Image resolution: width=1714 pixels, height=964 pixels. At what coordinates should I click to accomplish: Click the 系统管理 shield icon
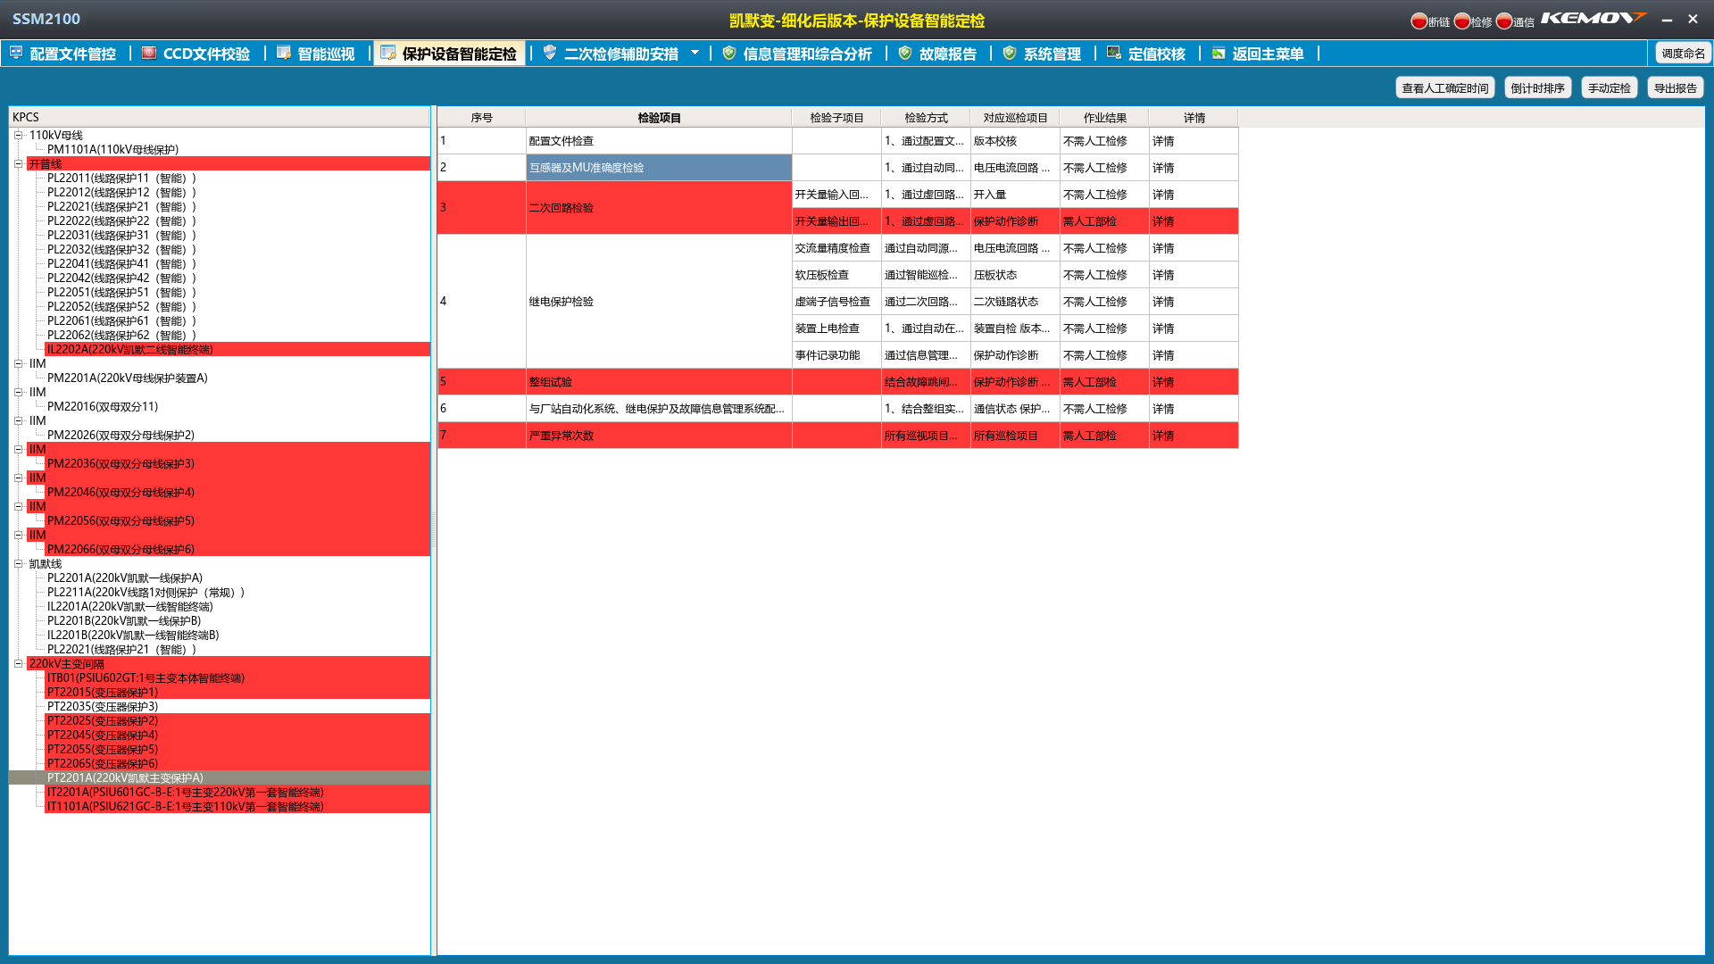pyautogui.click(x=1010, y=53)
